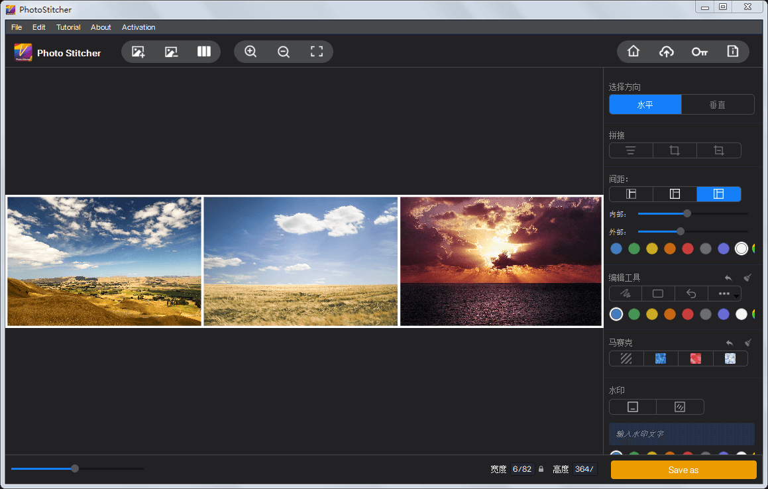Pick the green spacing color swatch
The image size is (768, 489).
[x=633, y=249]
